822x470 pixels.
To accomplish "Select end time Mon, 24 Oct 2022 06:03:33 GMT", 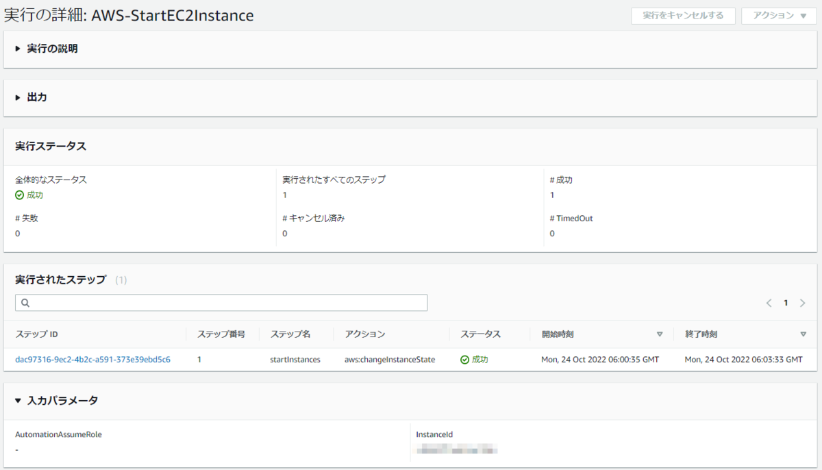I will click(743, 359).
